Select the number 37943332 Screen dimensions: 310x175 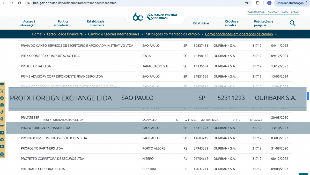click(x=201, y=148)
